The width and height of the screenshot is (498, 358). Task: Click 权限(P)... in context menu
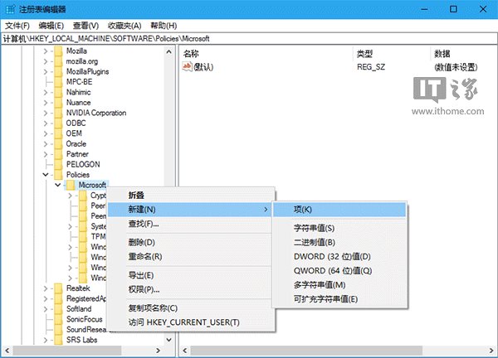pyautogui.click(x=144, y=288)
